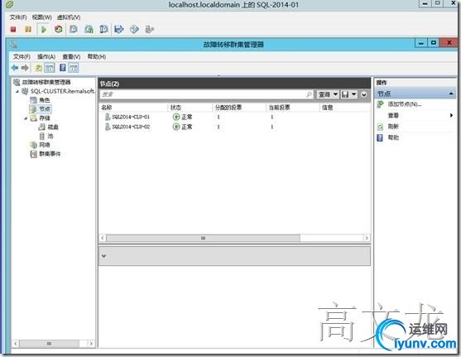Select 存储 in the tree
Viewport: 461px width, 357px height.
[x=45, y=118]
